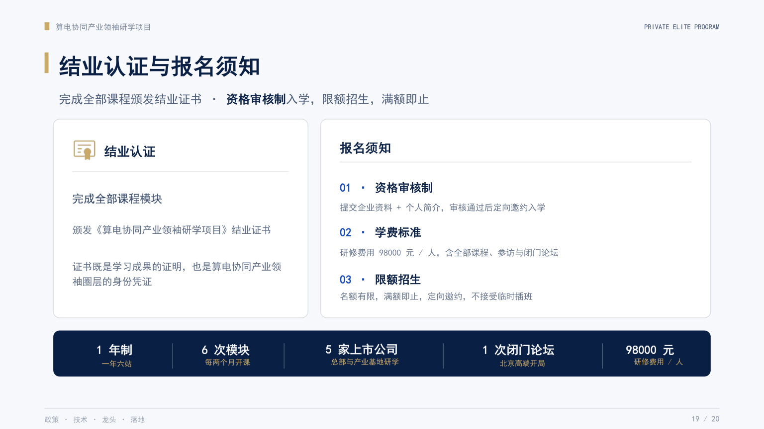
Task: Click the PRIVATE ELITE PROGRAM label
Action: point(681,27)
